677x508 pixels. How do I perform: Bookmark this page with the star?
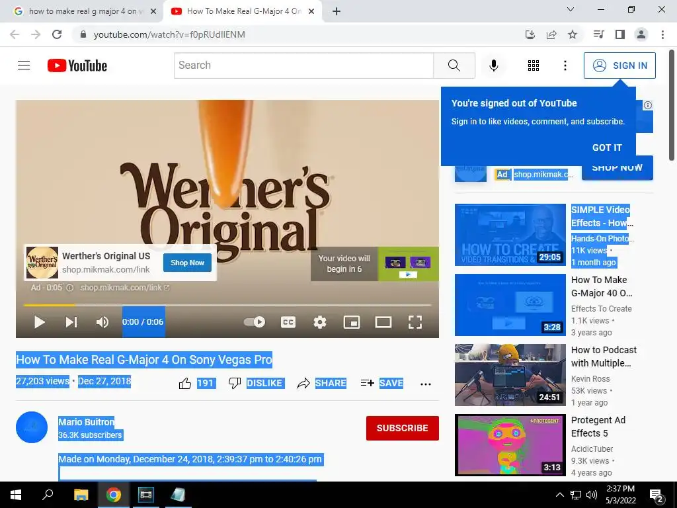pos(572,34)
